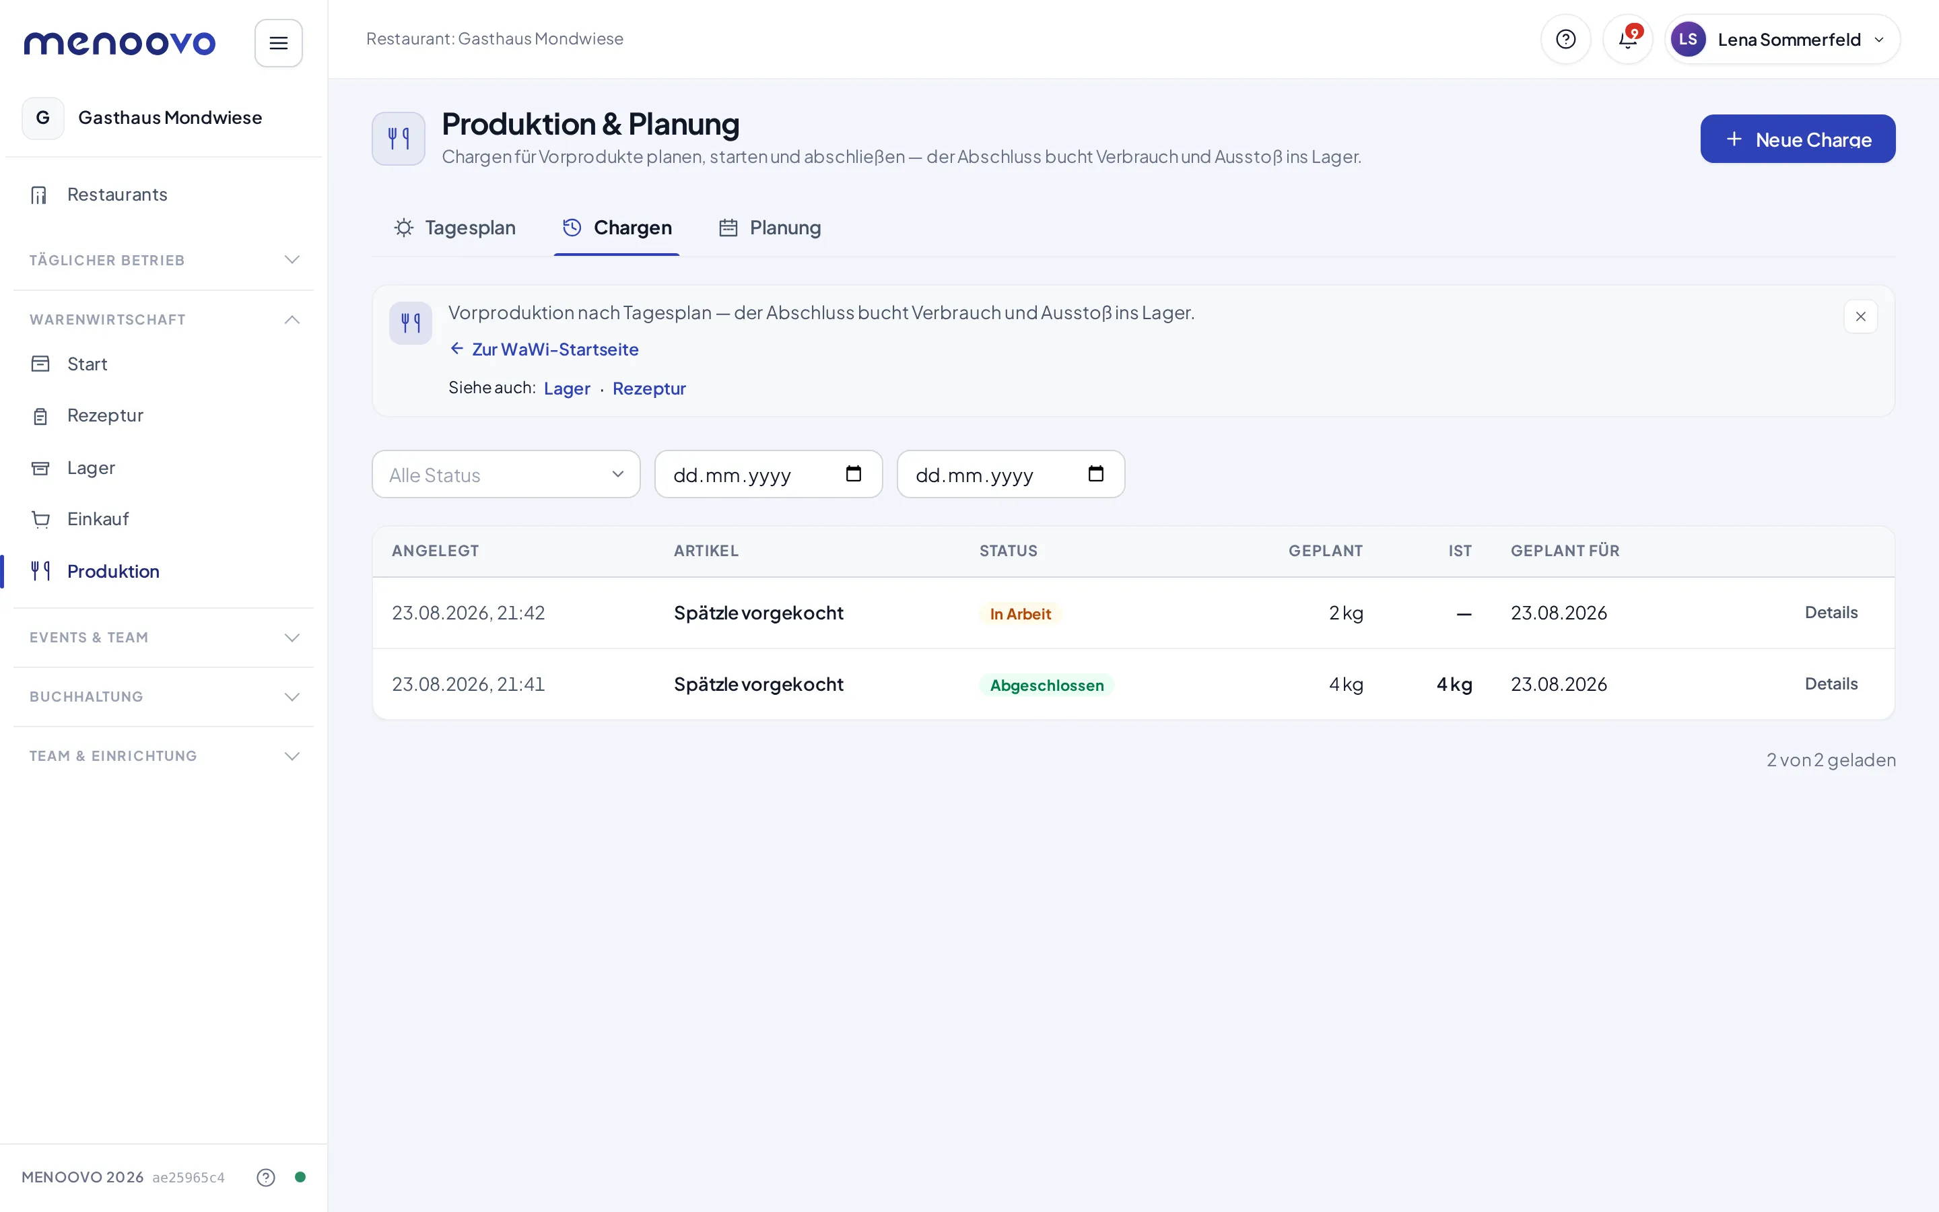Image resolution: width=1939 pixels, height=1212 pixels.
Task: Click the 23.08.2026, 21:41 timestamp
Action: tap(468, 685)
